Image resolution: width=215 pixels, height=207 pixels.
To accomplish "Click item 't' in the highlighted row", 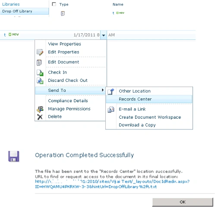I will [x=5, y=35].
